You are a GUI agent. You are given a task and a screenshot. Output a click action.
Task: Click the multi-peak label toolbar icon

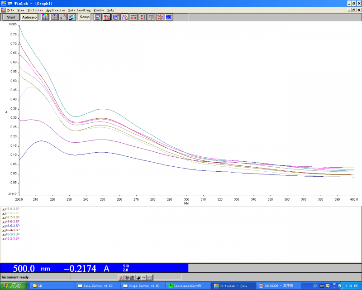pos(151,17)
